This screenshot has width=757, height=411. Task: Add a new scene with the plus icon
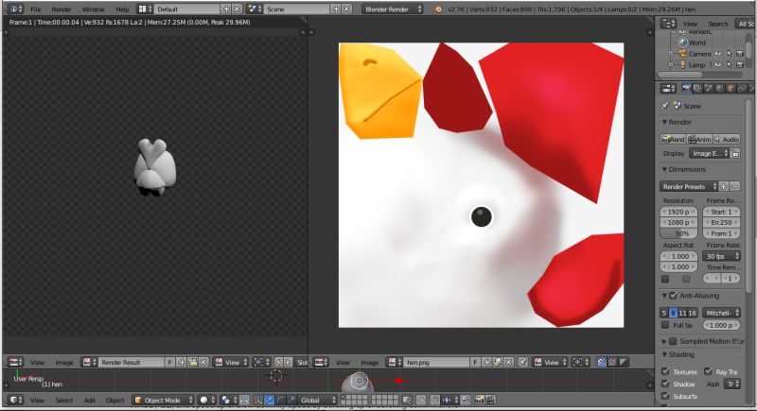(336, 9)
